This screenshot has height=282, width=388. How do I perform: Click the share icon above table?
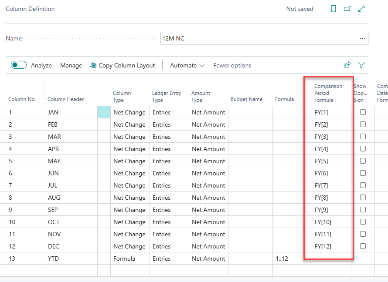347,65
